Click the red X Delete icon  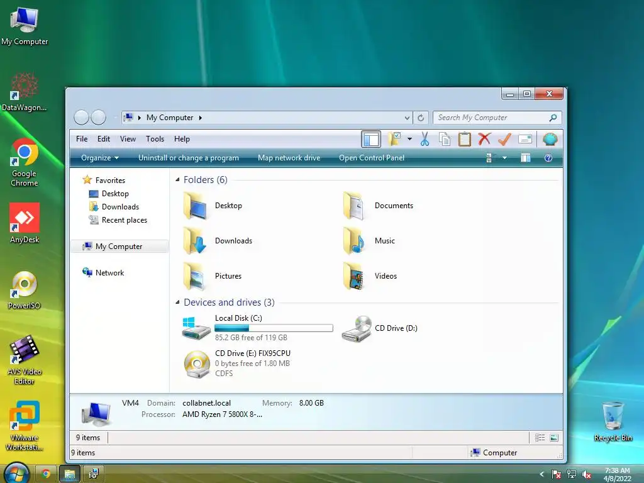click(x=485, y=139)
